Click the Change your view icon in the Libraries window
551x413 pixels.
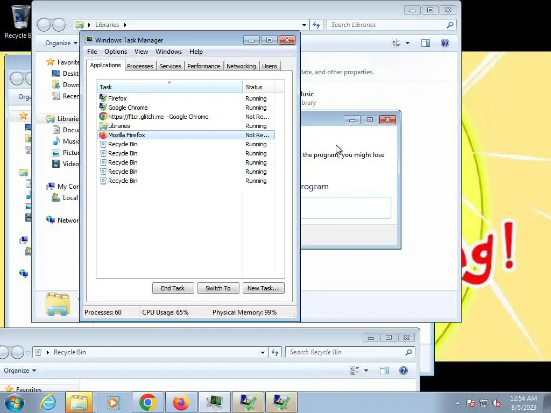(397, 43)
